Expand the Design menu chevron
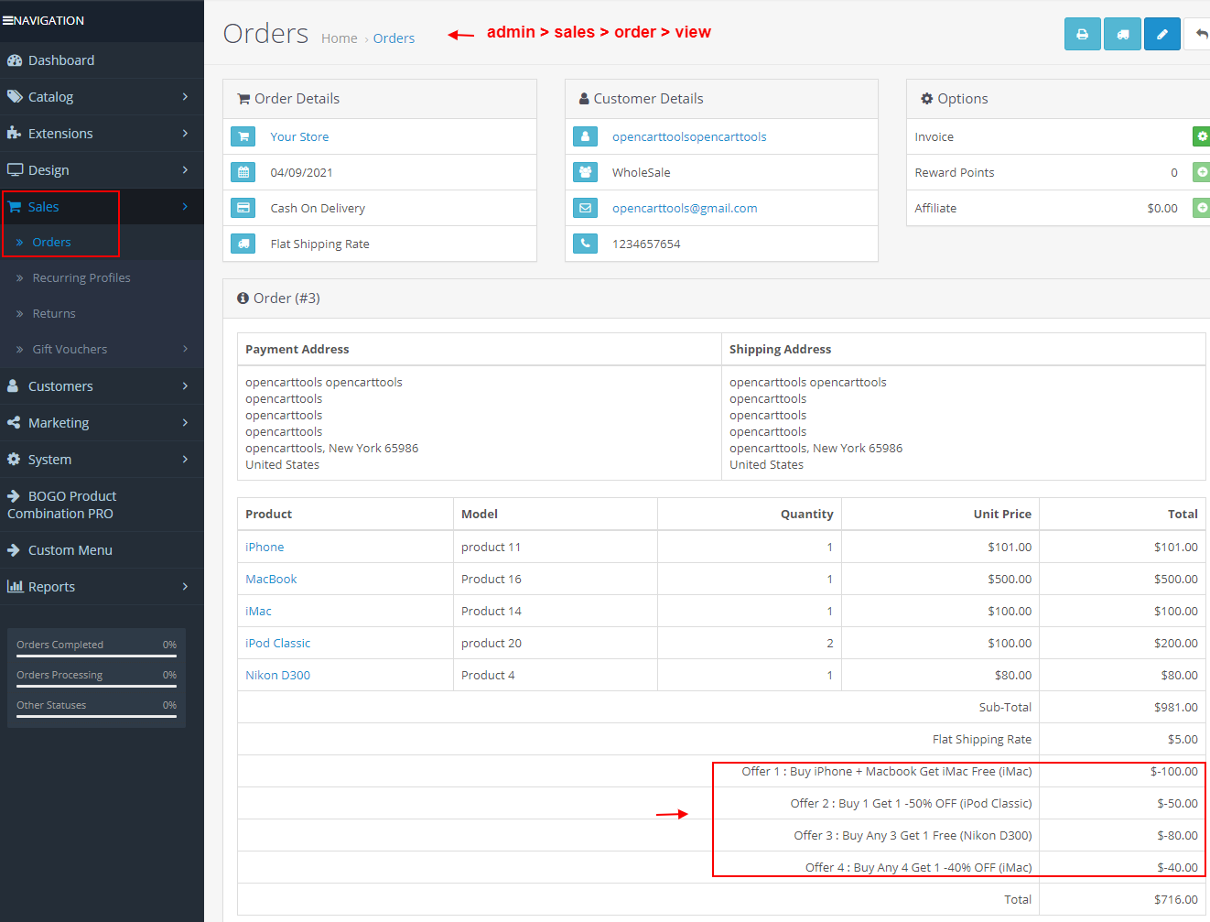Image resolution: width=1210 pixels, height=922 pixels. pyautogui.click(x=185, y=170)
